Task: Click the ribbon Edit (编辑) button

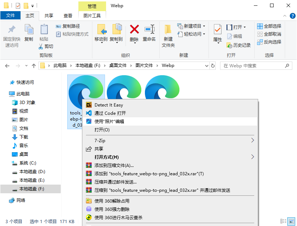Action: [234, 36]
